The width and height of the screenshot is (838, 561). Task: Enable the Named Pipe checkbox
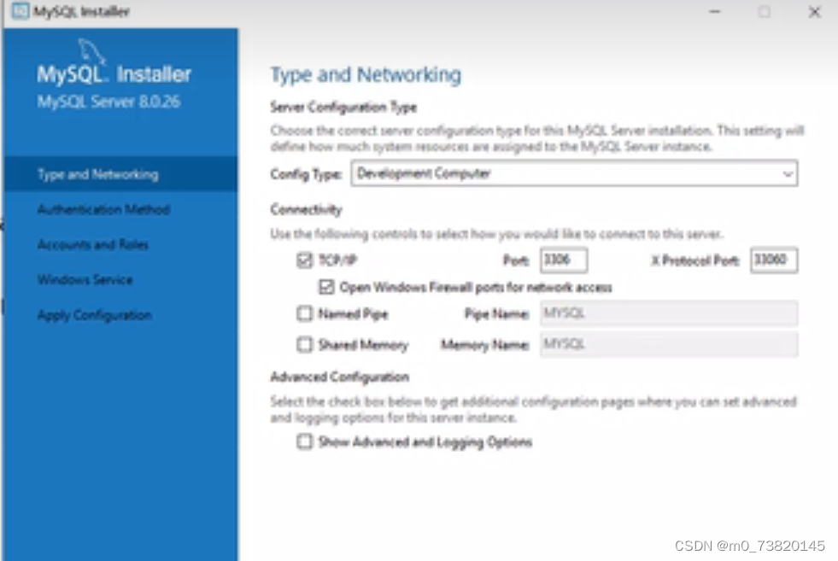(305, 313)
